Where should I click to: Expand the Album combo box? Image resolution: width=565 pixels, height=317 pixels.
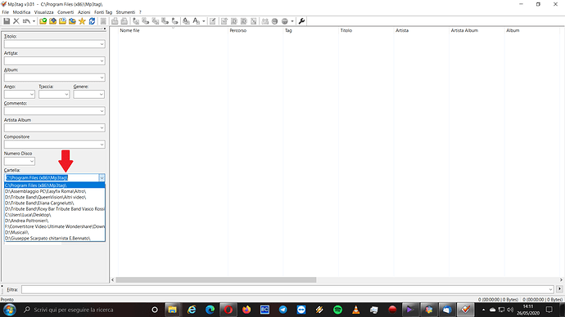102,78
